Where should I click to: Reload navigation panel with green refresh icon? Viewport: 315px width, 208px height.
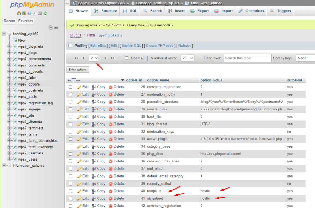pyautogui.click(x=45, y=13)
